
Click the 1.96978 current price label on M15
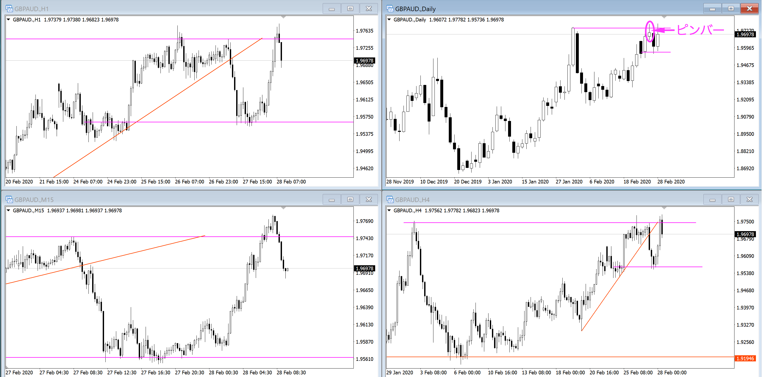click(364, 268)
